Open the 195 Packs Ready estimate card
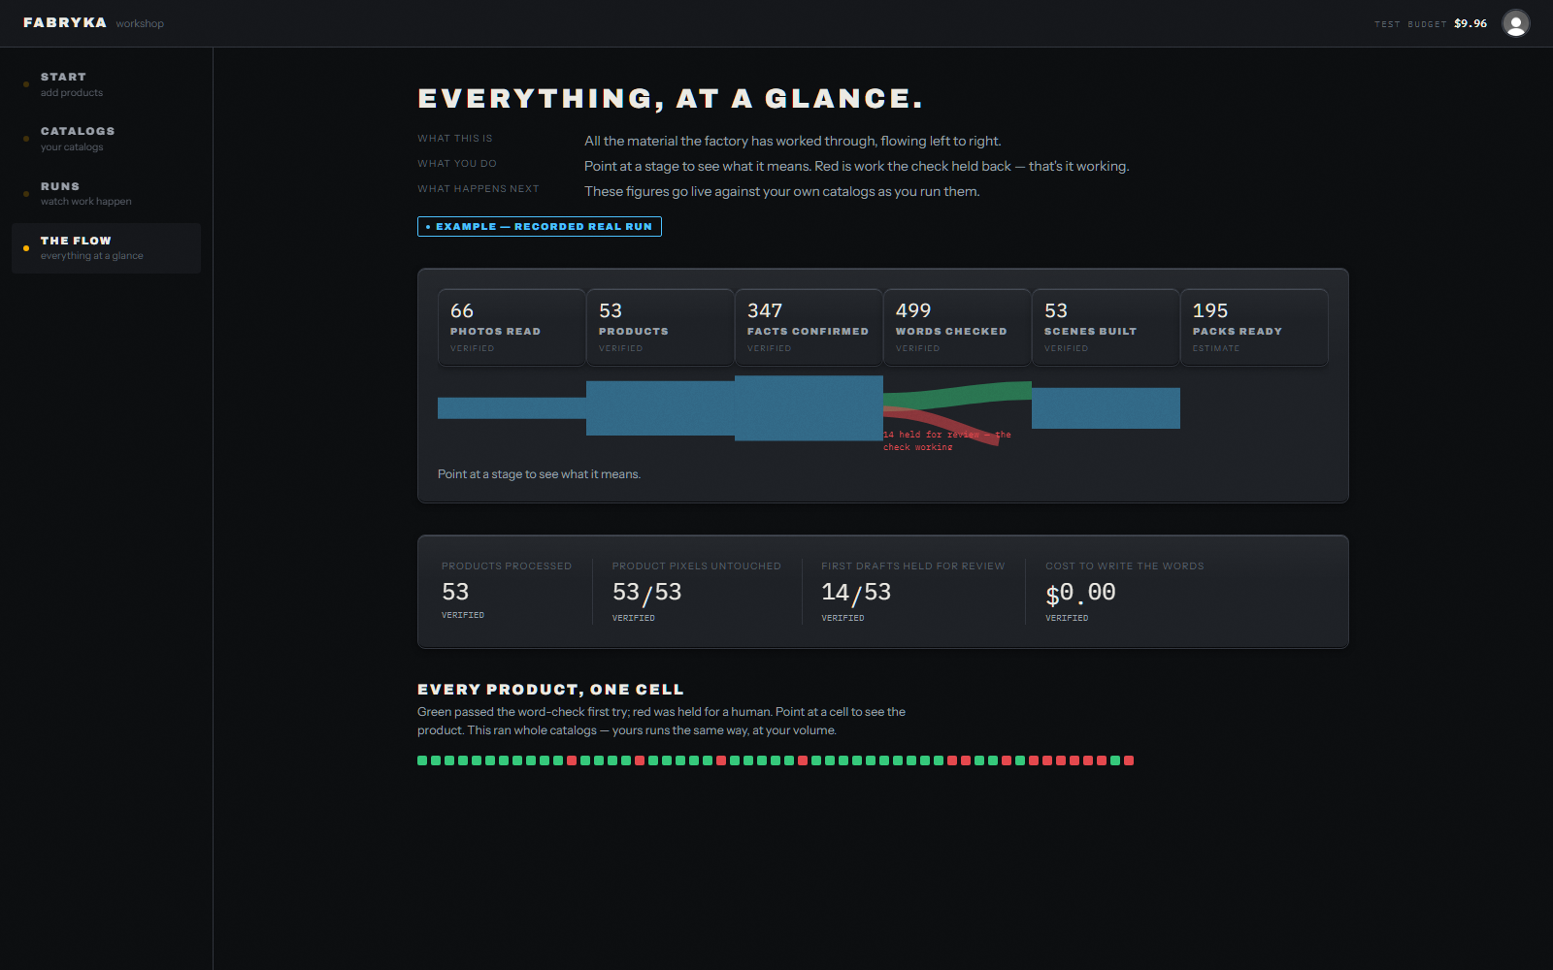Viewport: 1553px width, 970px height. (x=1254, y=327)
